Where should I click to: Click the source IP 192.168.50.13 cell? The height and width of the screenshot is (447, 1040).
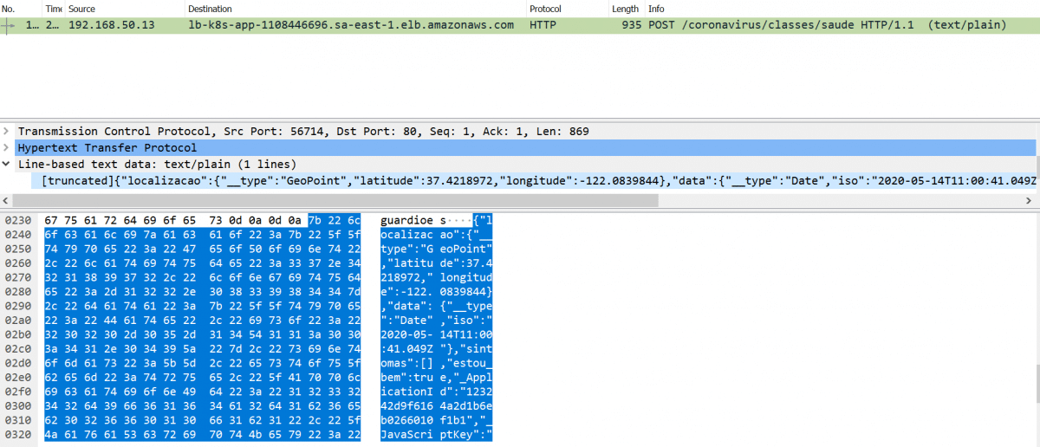click(111, 25)
